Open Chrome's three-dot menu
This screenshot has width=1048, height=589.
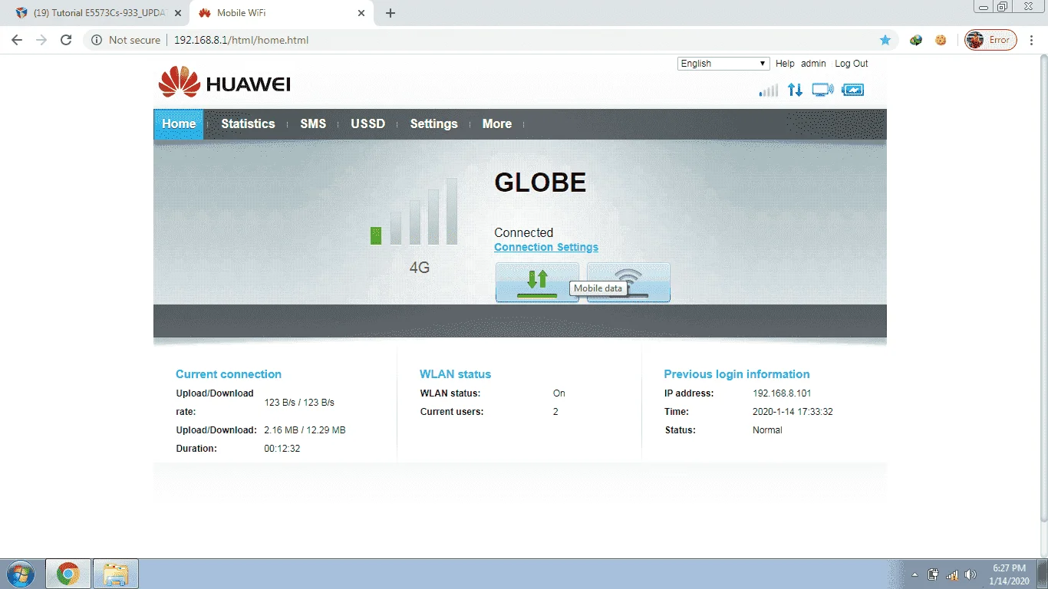(1032, 40)
